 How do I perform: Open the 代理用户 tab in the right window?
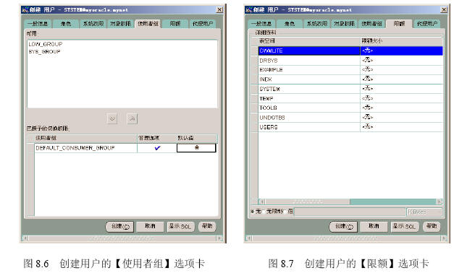pos(426,24)
